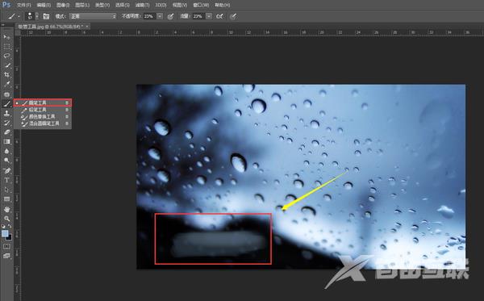
Task: Choose 画笔工具 in the flyout
Action: [x=43, y=102]
